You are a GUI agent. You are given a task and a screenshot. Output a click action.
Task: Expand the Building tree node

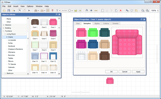tap(4, 28)
